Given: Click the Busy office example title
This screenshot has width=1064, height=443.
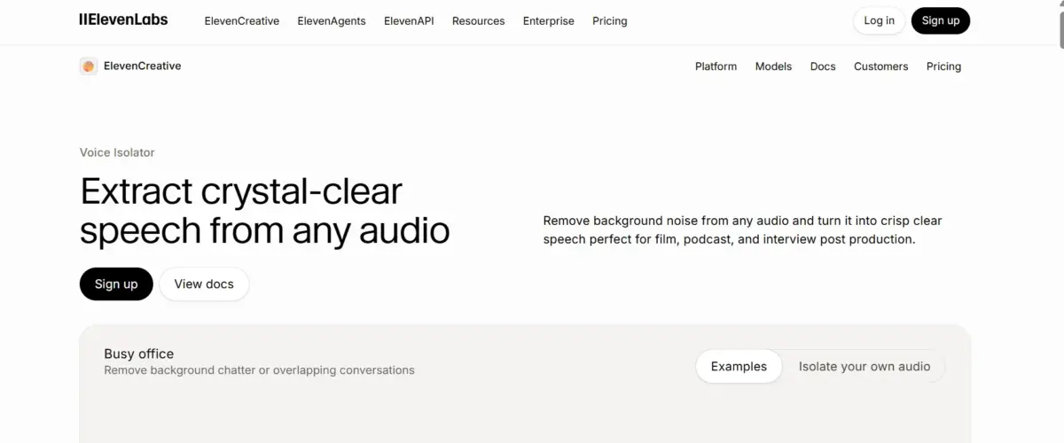Looking at the screenshot, I should [139, 354].
